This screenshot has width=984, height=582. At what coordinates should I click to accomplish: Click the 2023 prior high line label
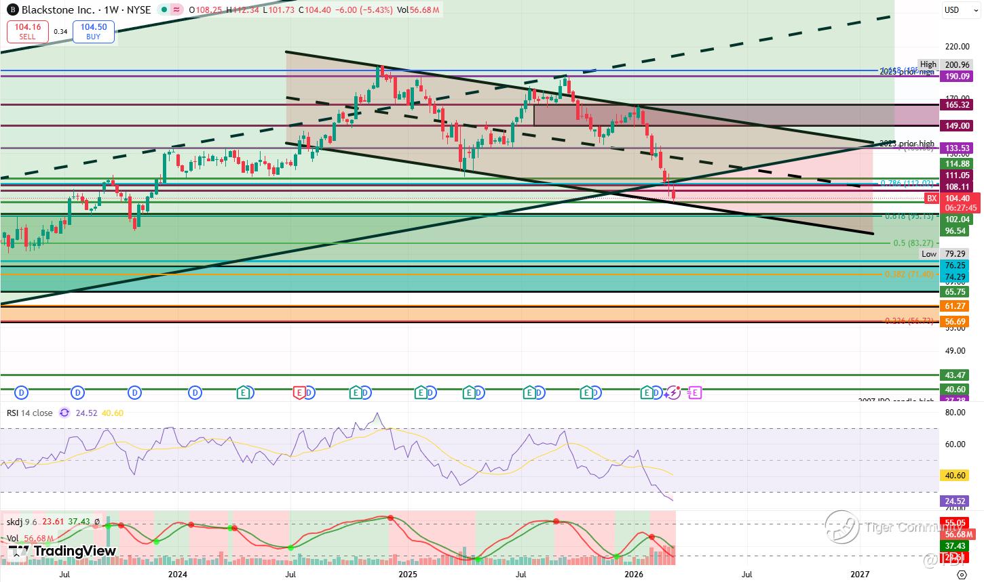(907, 144)
